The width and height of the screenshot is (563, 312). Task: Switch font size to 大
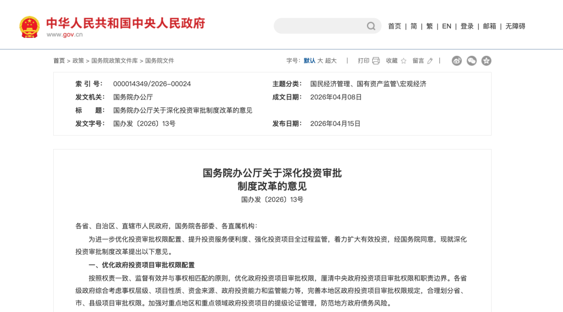pyautogui.click(x=320, y=61)
